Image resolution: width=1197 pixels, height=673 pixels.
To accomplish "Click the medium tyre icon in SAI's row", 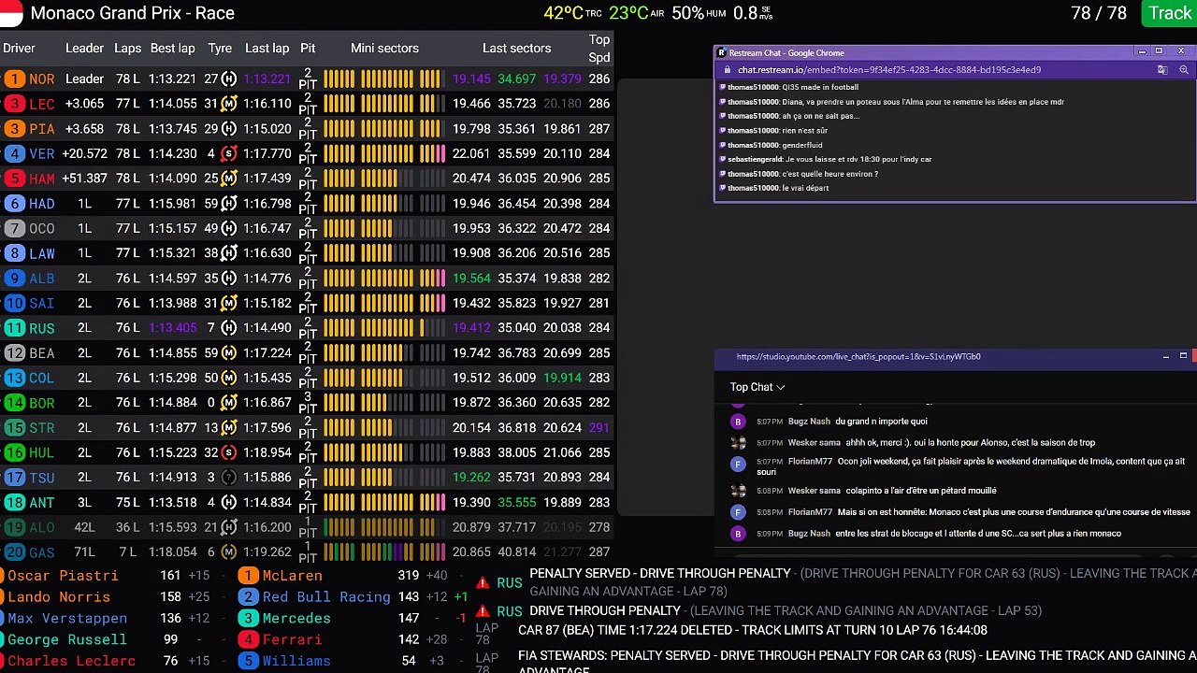I will 228,303.
